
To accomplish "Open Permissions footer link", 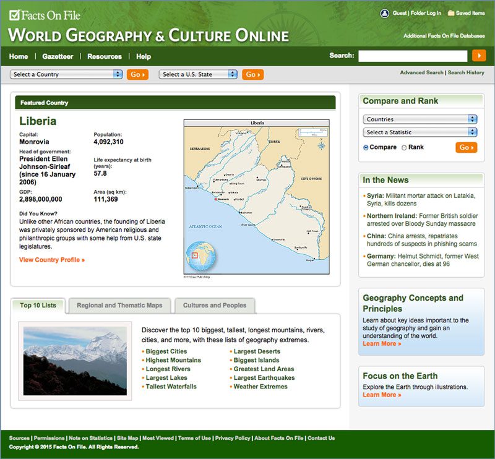I will [x=49, y=438].
